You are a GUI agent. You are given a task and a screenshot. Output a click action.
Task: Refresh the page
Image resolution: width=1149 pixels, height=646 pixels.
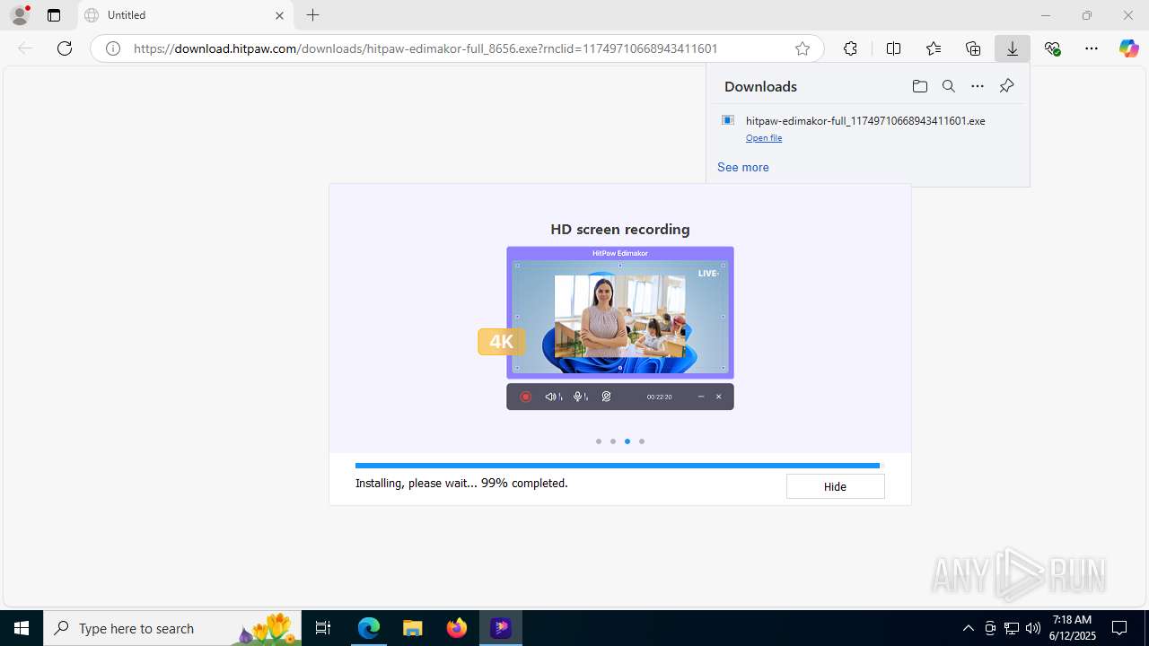pyautogui.click(x=65, y=48)
